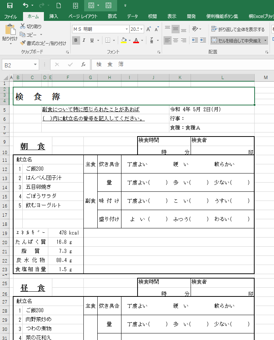Create a new blank document
Viewport: 274px width, 340px height.
click(59, 5)
